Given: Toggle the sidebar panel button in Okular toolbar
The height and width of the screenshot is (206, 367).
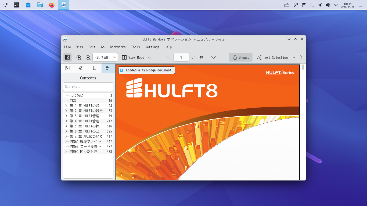Looking at the screenshot, I should click(x=67, y=57).
